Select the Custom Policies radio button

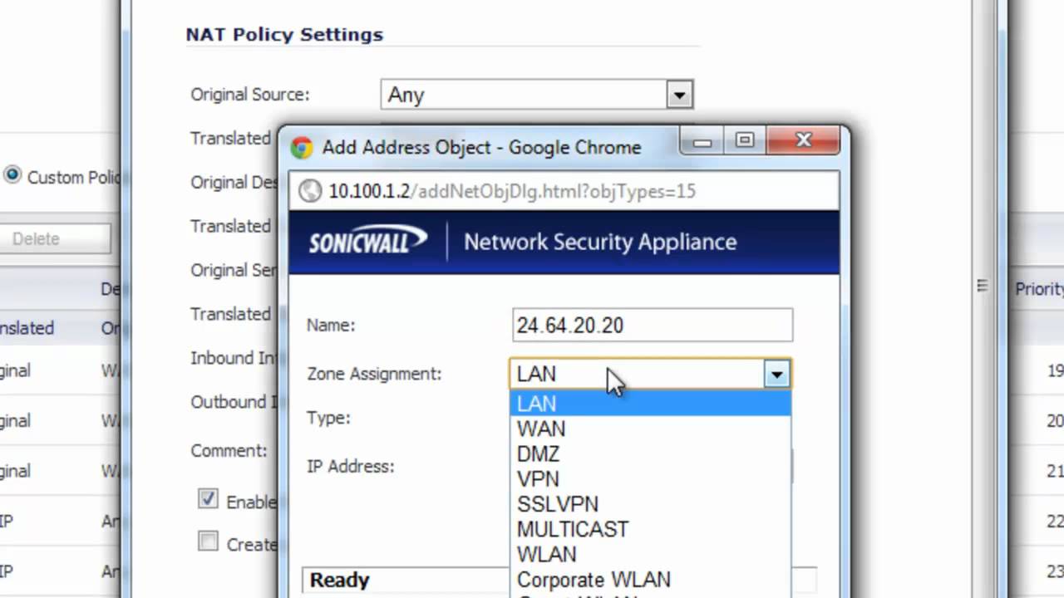click(x=12, y=176)
